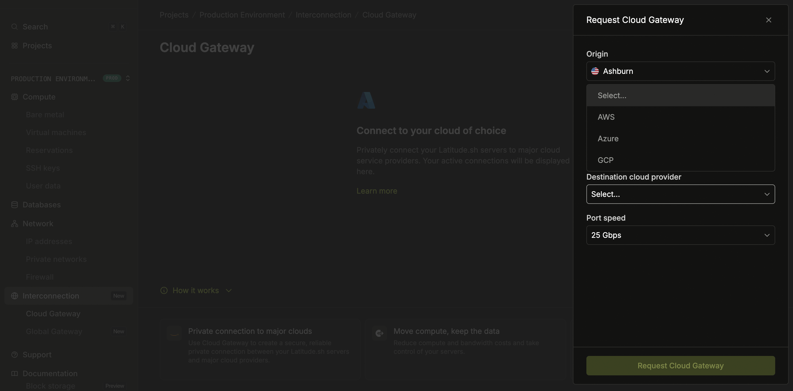
Task: Click the US flag icon beside Ashburn
Action: tap(595, 71)
